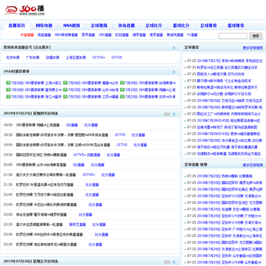Open the 更多足球视频 link
Screen dimensions: 266x266
(253, 165)
